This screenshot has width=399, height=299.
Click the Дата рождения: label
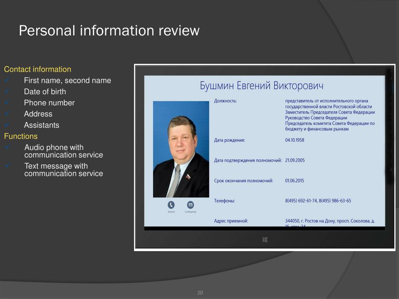(229, 140)
